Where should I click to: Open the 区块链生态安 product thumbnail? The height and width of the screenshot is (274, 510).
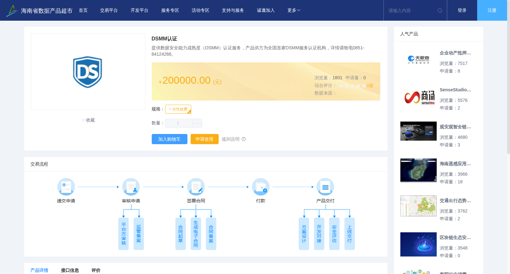point(419,244)
